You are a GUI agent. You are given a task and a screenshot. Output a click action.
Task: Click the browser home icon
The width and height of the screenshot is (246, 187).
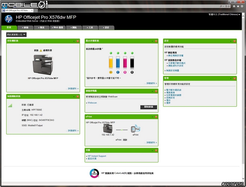tap(234, 6)
